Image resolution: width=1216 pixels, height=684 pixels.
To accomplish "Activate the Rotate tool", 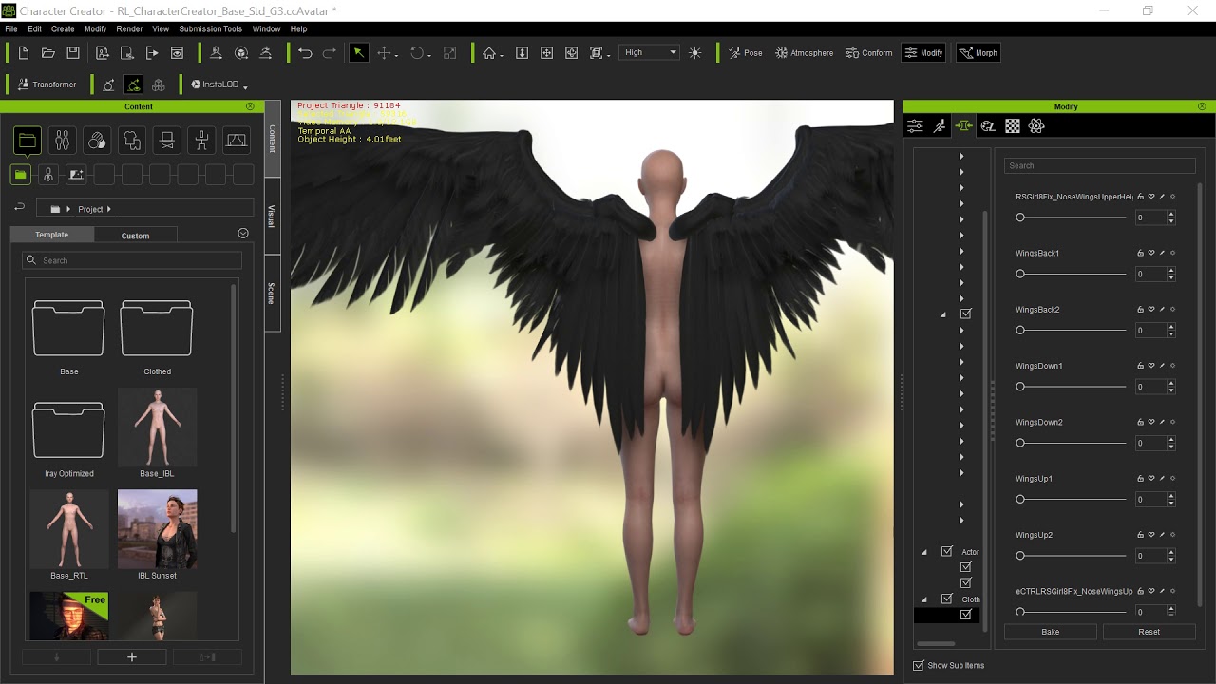I will [416, 53].
